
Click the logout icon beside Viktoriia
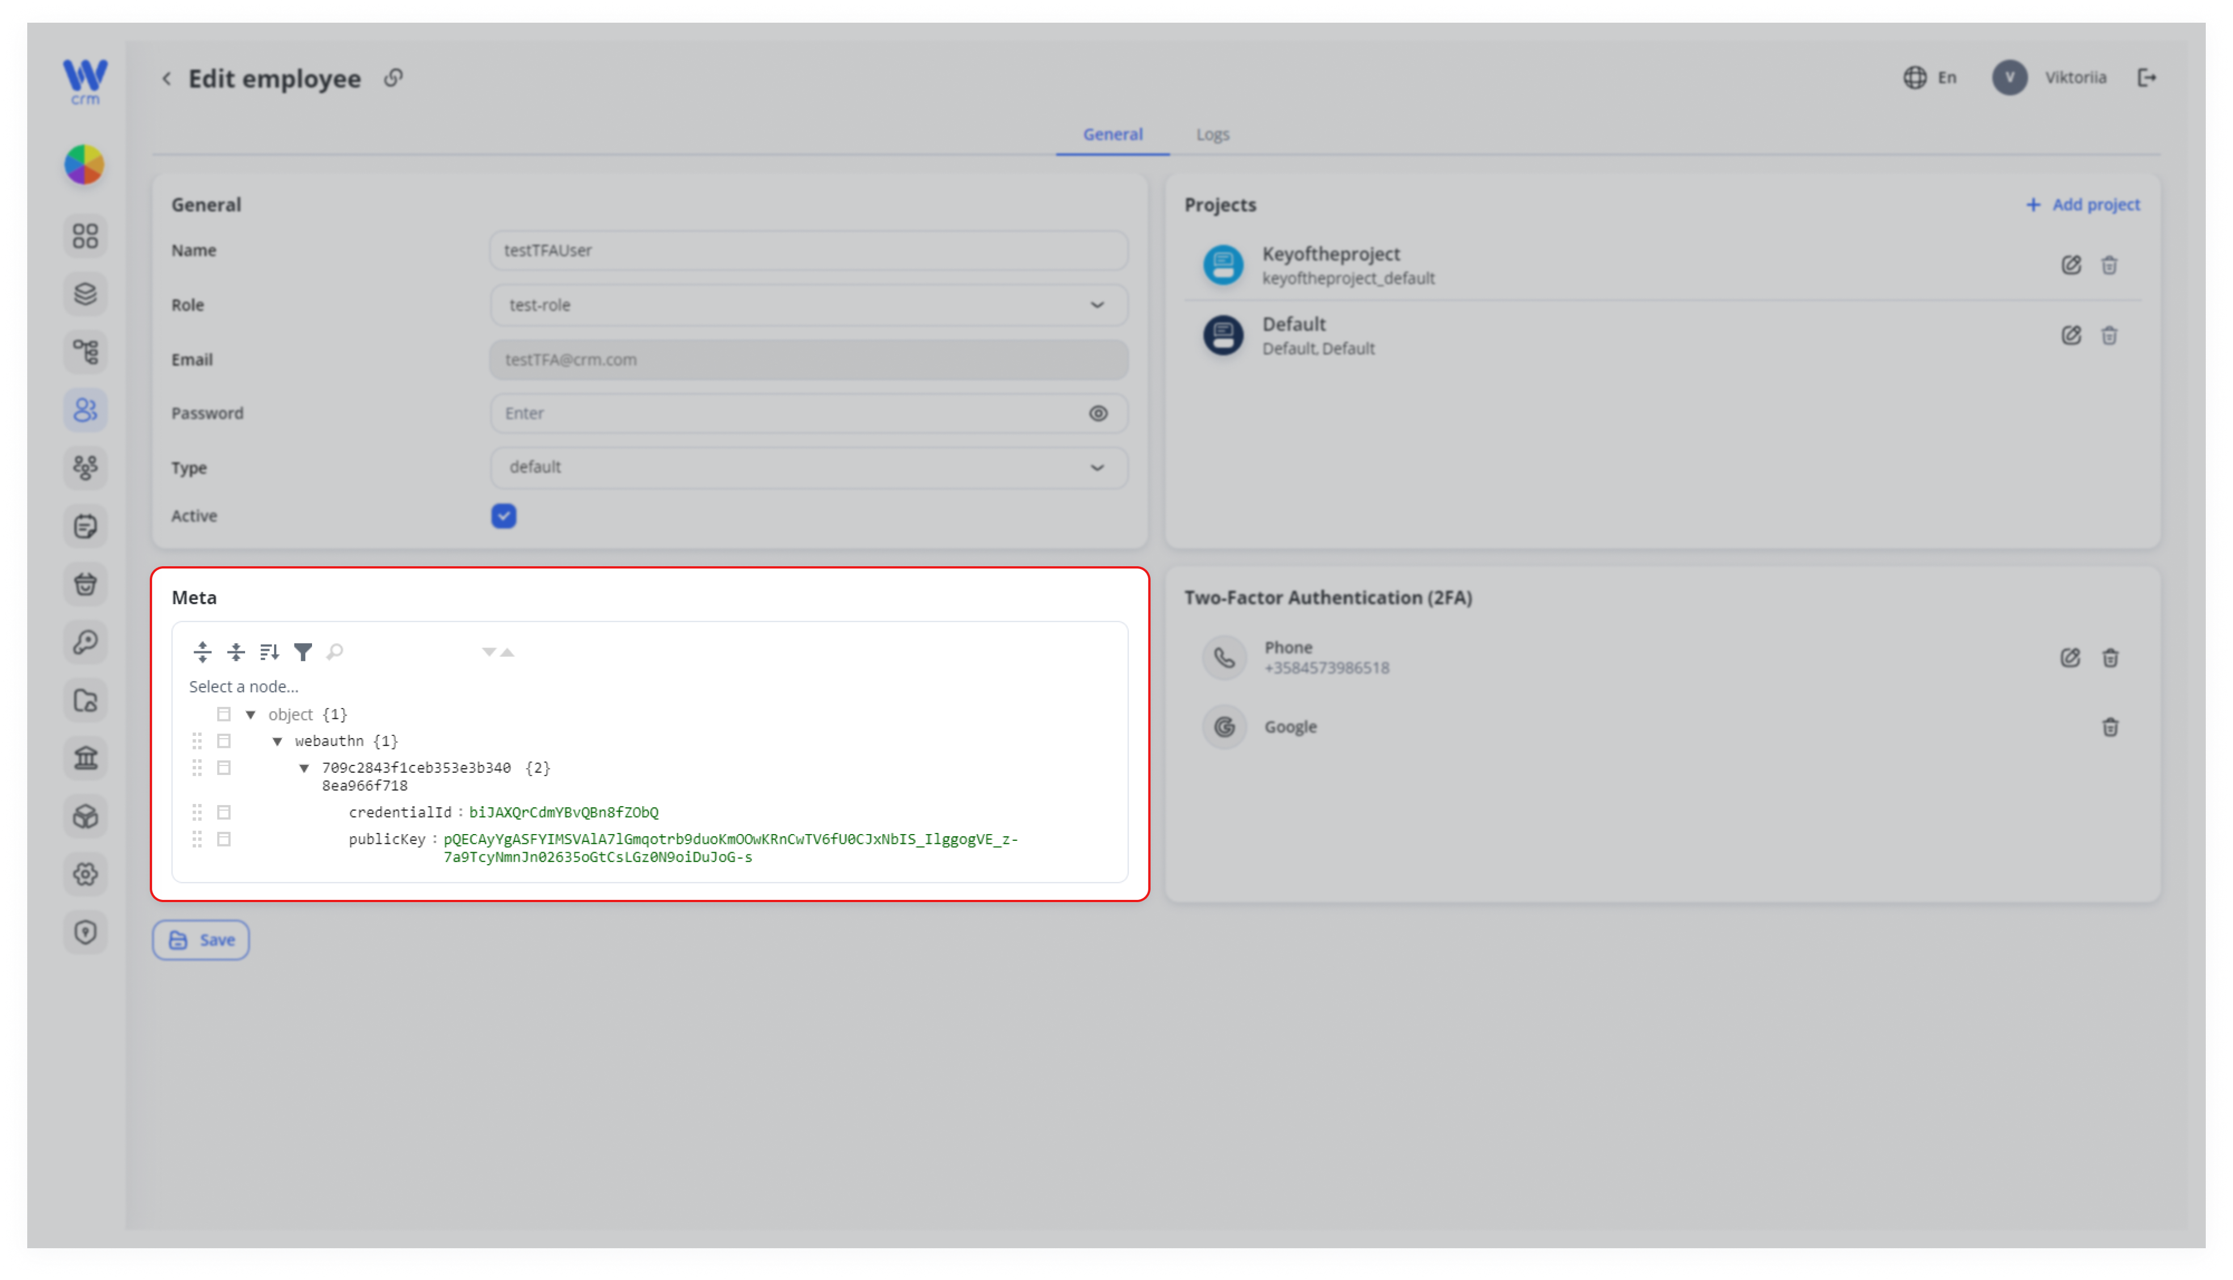tap(2148, 77)
